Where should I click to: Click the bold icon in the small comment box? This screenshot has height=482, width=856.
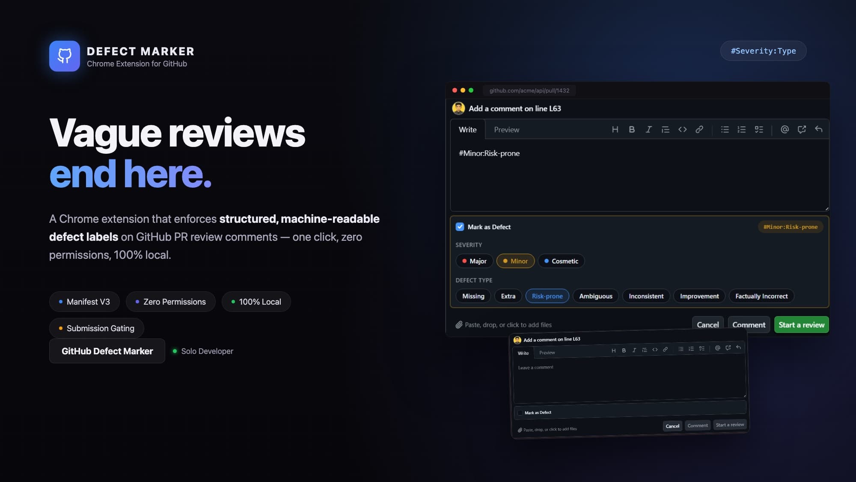click(624, 350)
